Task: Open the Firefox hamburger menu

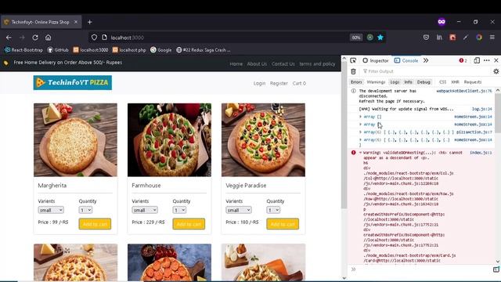Action: click(x=492, y=38)
